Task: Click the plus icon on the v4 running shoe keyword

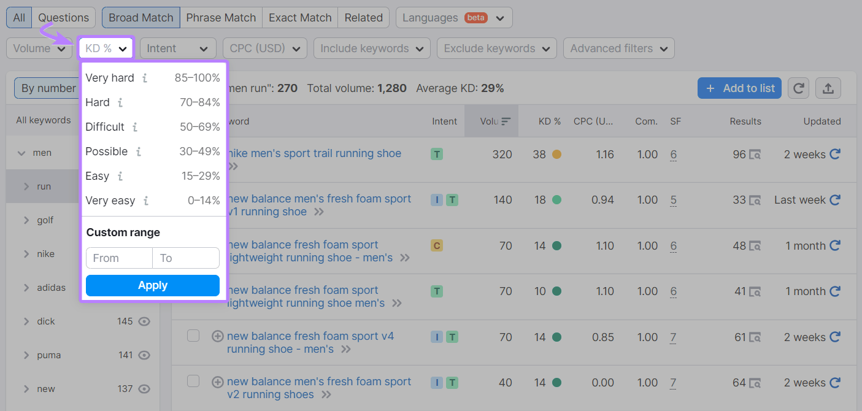Action: click(x=218, y=336)
